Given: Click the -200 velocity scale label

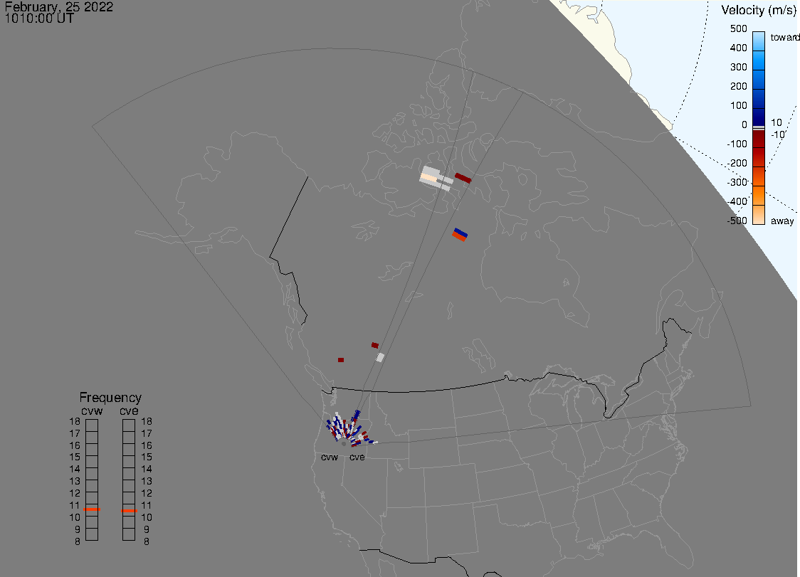Looking at the screenshot, I should pyautogui.click(x=737, y=163).
